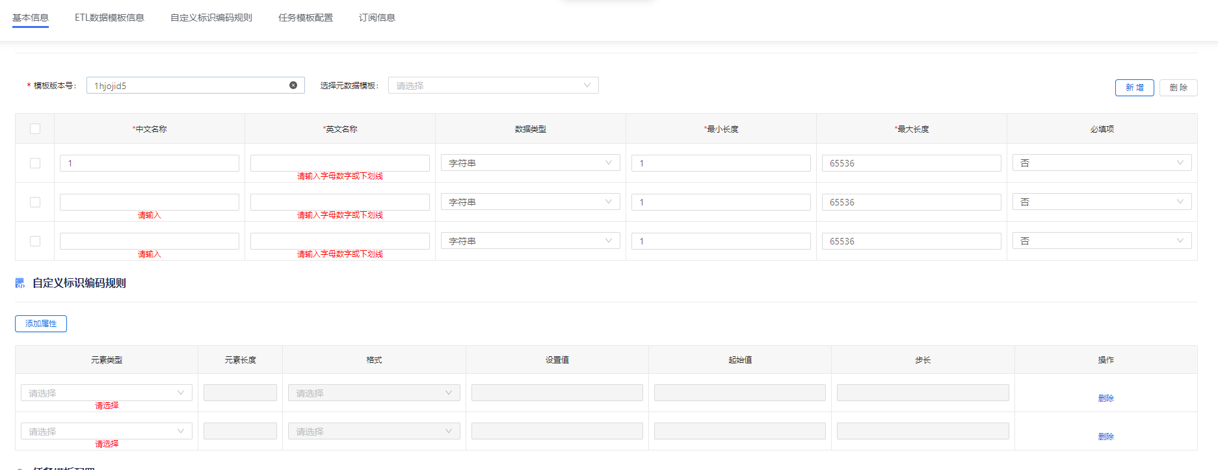Click first row 中文名称 input containing 1

pos(150,163)
